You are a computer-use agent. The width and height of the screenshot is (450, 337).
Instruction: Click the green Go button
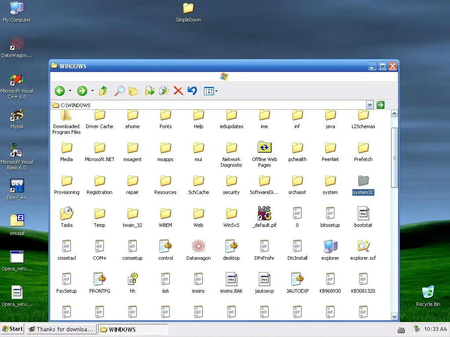tap(381, 105)
